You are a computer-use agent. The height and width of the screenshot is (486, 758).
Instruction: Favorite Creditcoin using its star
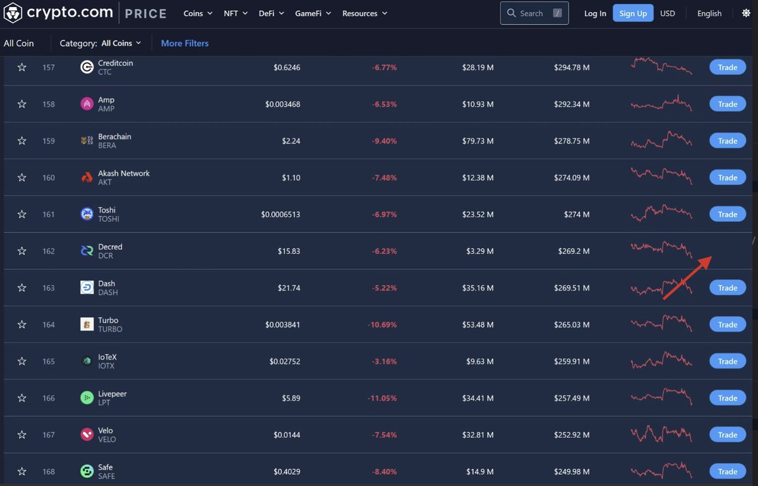coord(21,66)
